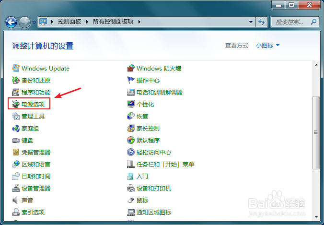
Task: Click the 通知区域图标 icon
Action: pos(131,212)
